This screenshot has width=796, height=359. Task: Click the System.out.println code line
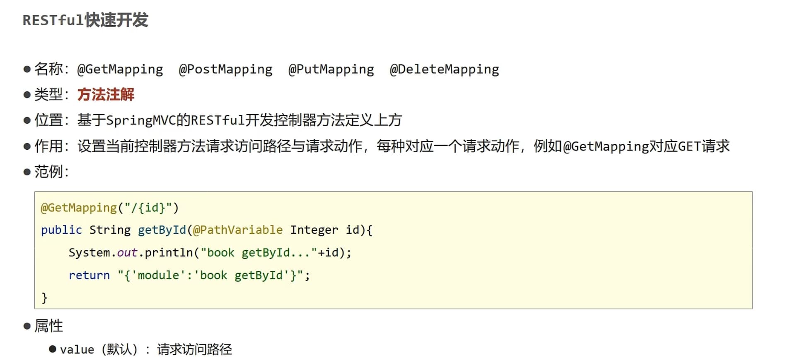tap(210, 253)
